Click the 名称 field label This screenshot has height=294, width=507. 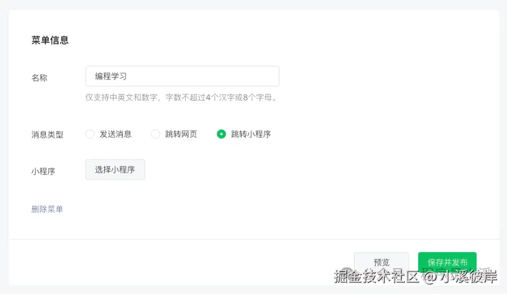tap(39, 77)
